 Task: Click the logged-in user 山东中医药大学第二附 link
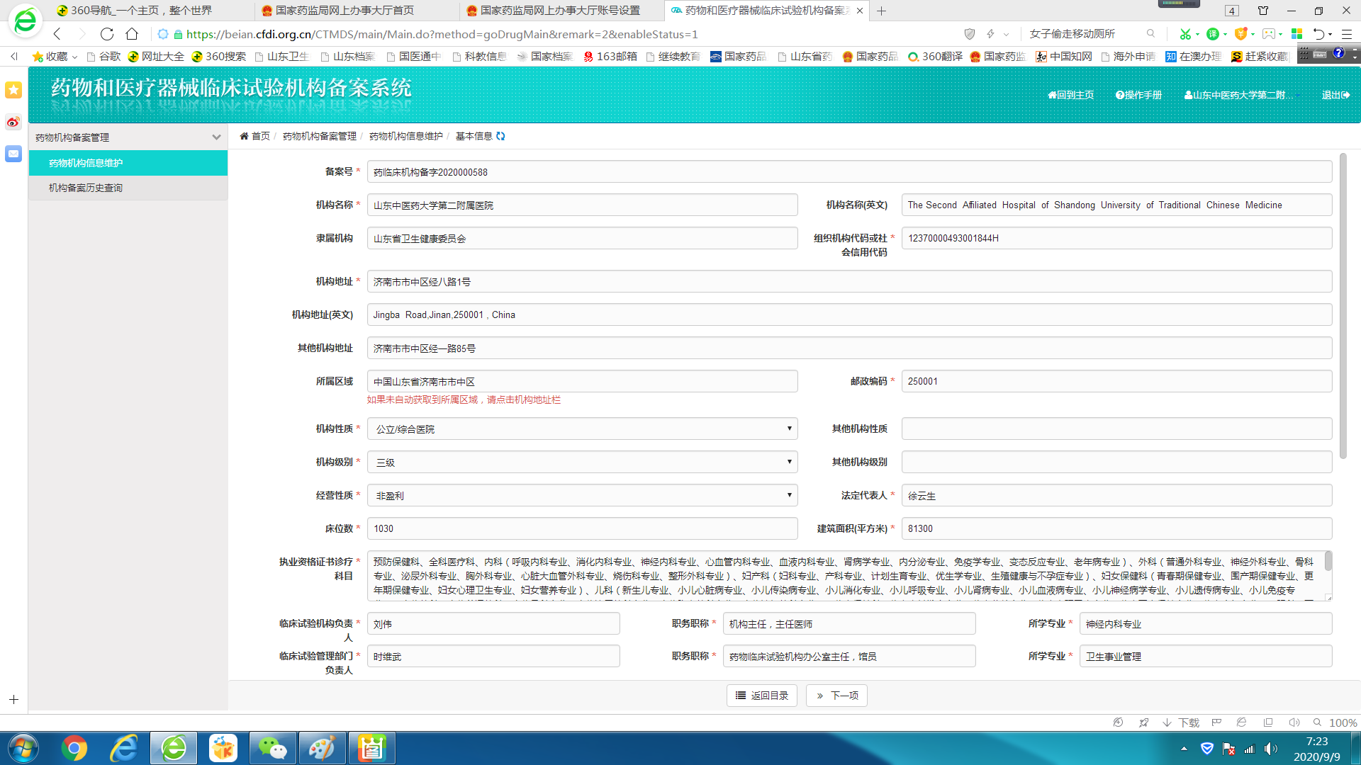point(1239,95)
